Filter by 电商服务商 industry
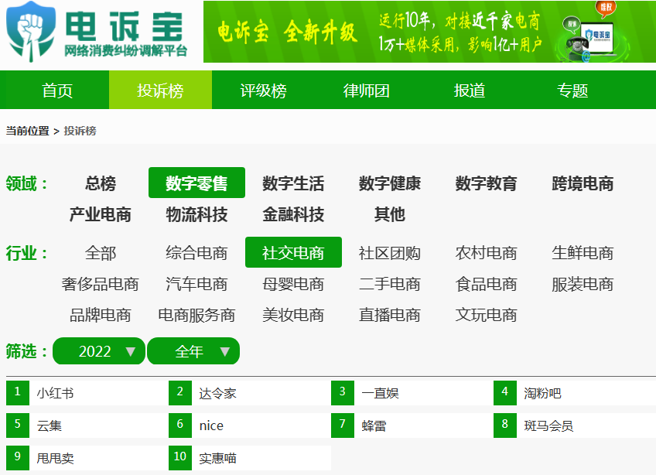 196,315
